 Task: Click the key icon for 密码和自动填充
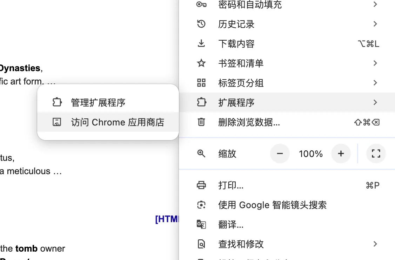click(201, 5)
